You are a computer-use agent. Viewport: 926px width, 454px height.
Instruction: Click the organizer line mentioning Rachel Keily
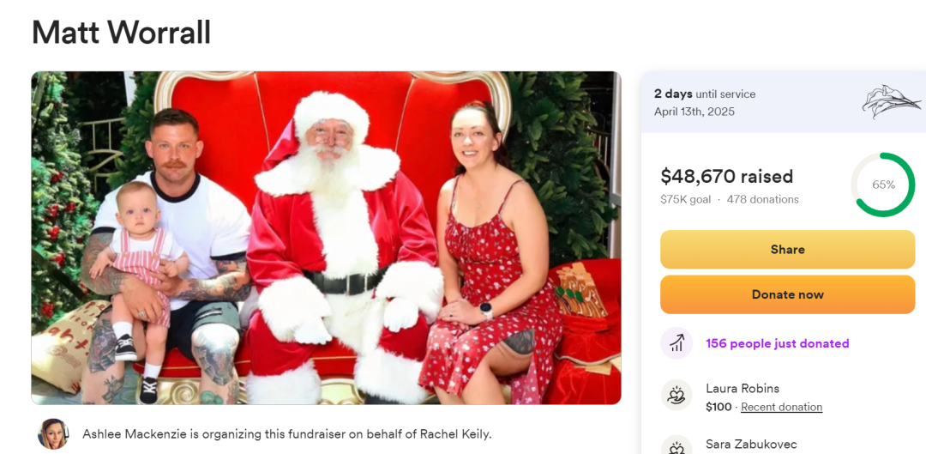click(x=287, y=434)
